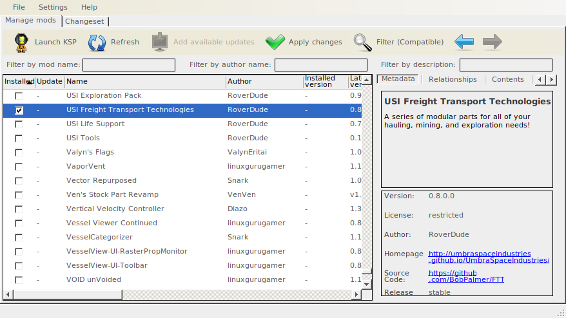This screenshot has width=566, height=318.
Task: Click the Filter by description field
Action: 505,65
